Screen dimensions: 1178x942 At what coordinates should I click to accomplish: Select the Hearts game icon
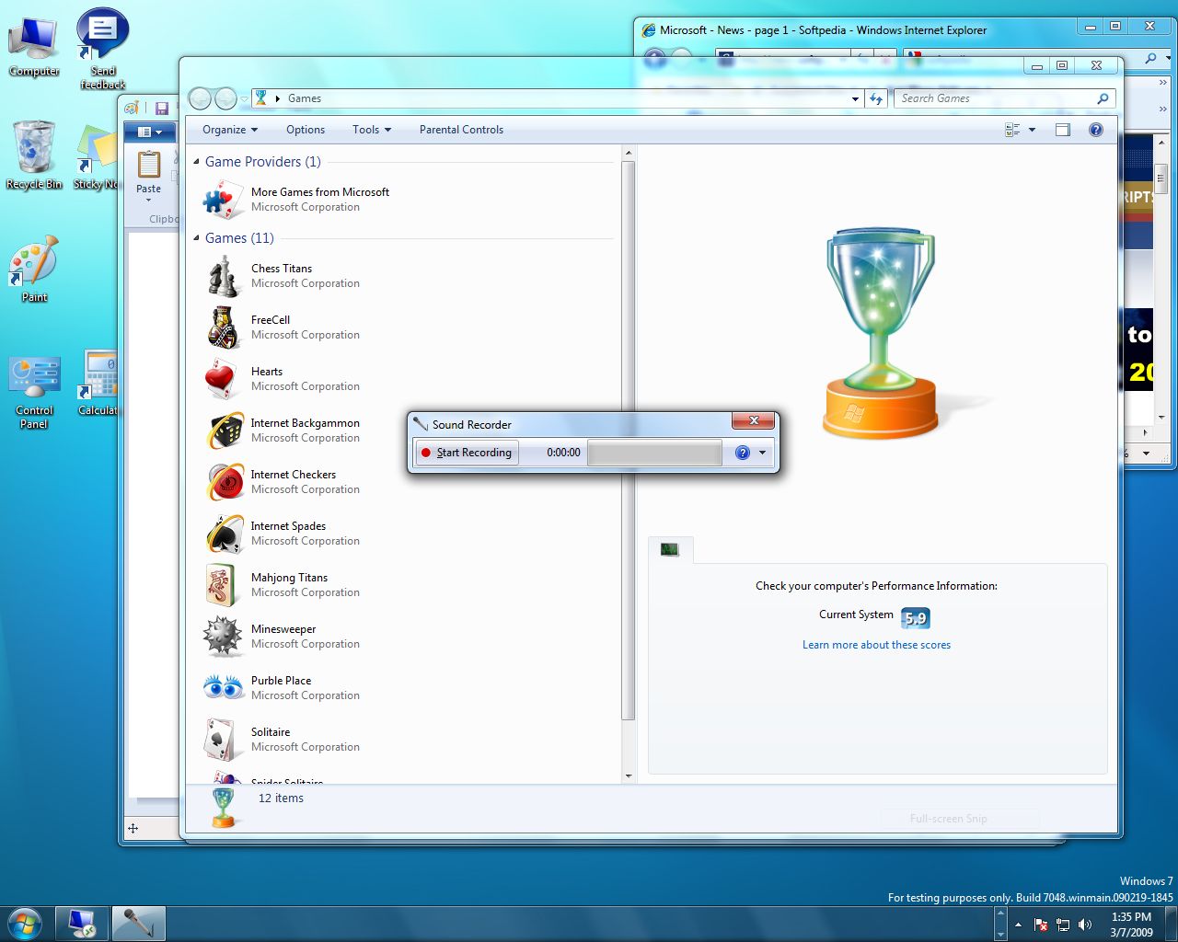(x=223, y=379)
